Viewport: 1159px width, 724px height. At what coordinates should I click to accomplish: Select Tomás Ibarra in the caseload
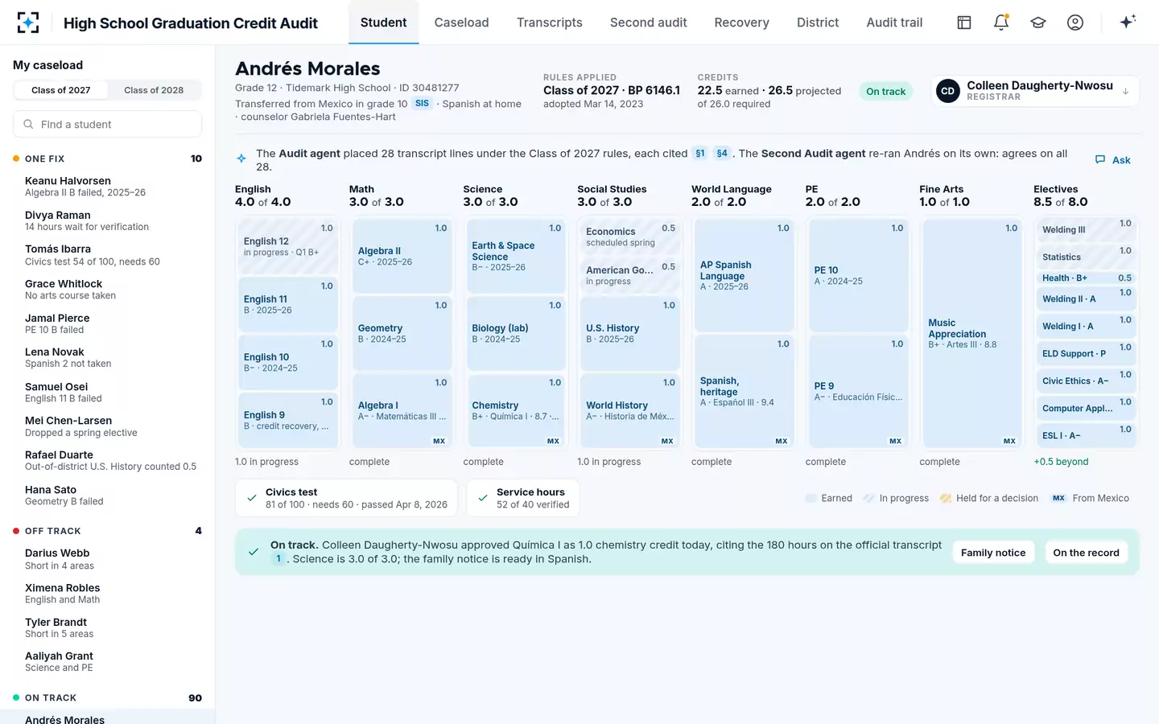pos(107,255)
